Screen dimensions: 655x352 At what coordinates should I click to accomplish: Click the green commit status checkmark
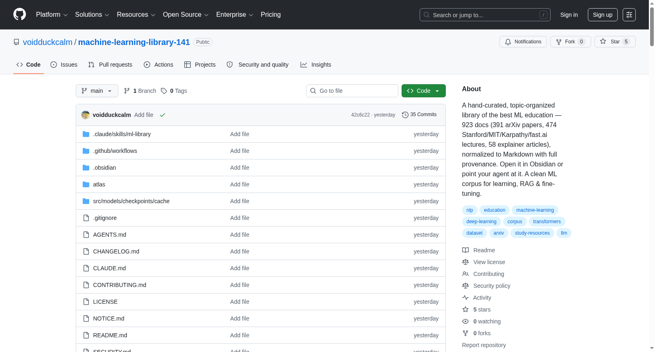(x=163, y=115)
